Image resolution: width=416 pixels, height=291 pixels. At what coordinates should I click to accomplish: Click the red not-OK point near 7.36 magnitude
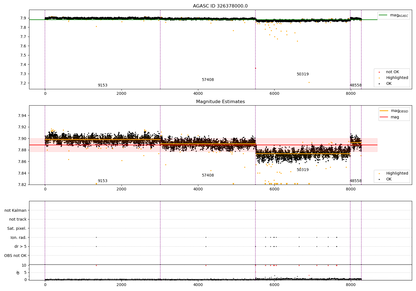pyautogui.click(x=255, y=68)
